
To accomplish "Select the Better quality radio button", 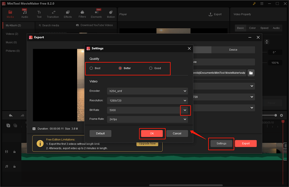I will (120, 68).
